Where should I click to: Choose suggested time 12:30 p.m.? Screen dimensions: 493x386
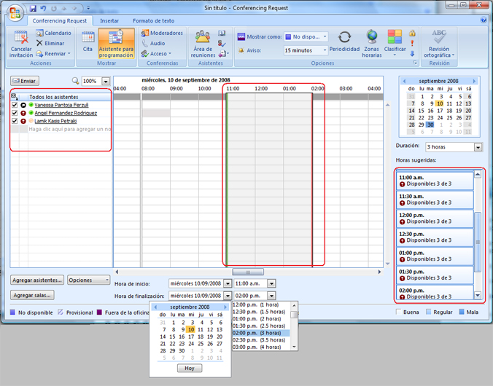[435, 237]
